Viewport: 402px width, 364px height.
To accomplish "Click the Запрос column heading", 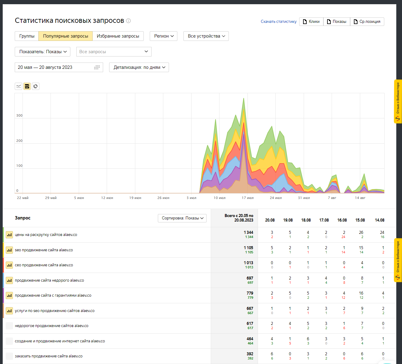I will [x=23, y=218].
